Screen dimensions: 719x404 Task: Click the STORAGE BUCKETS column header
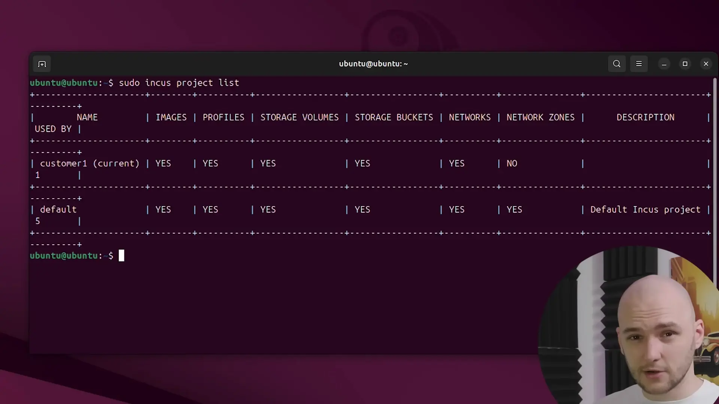point(394,117)
